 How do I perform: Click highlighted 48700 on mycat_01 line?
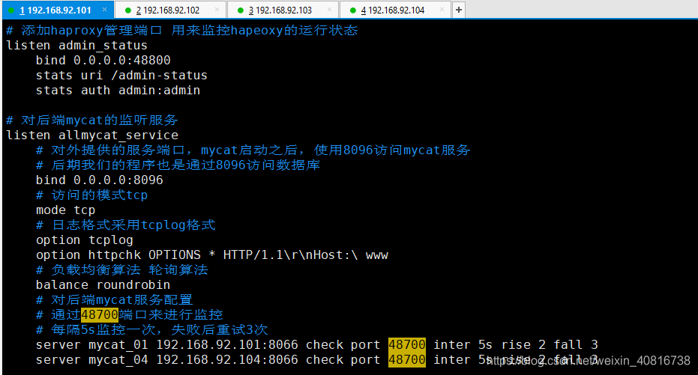click(407, 345)
